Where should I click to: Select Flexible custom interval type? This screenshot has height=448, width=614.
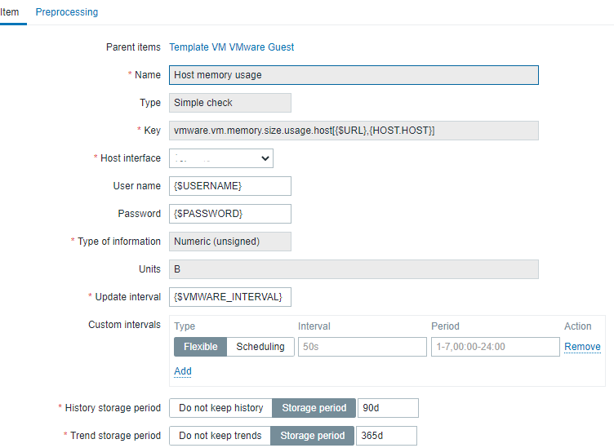coord(200,347)
